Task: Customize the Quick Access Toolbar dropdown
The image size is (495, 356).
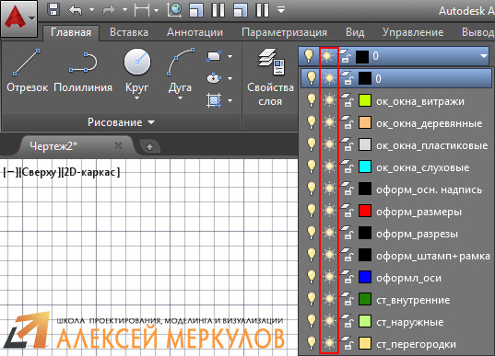Action: tap(281, 10)
